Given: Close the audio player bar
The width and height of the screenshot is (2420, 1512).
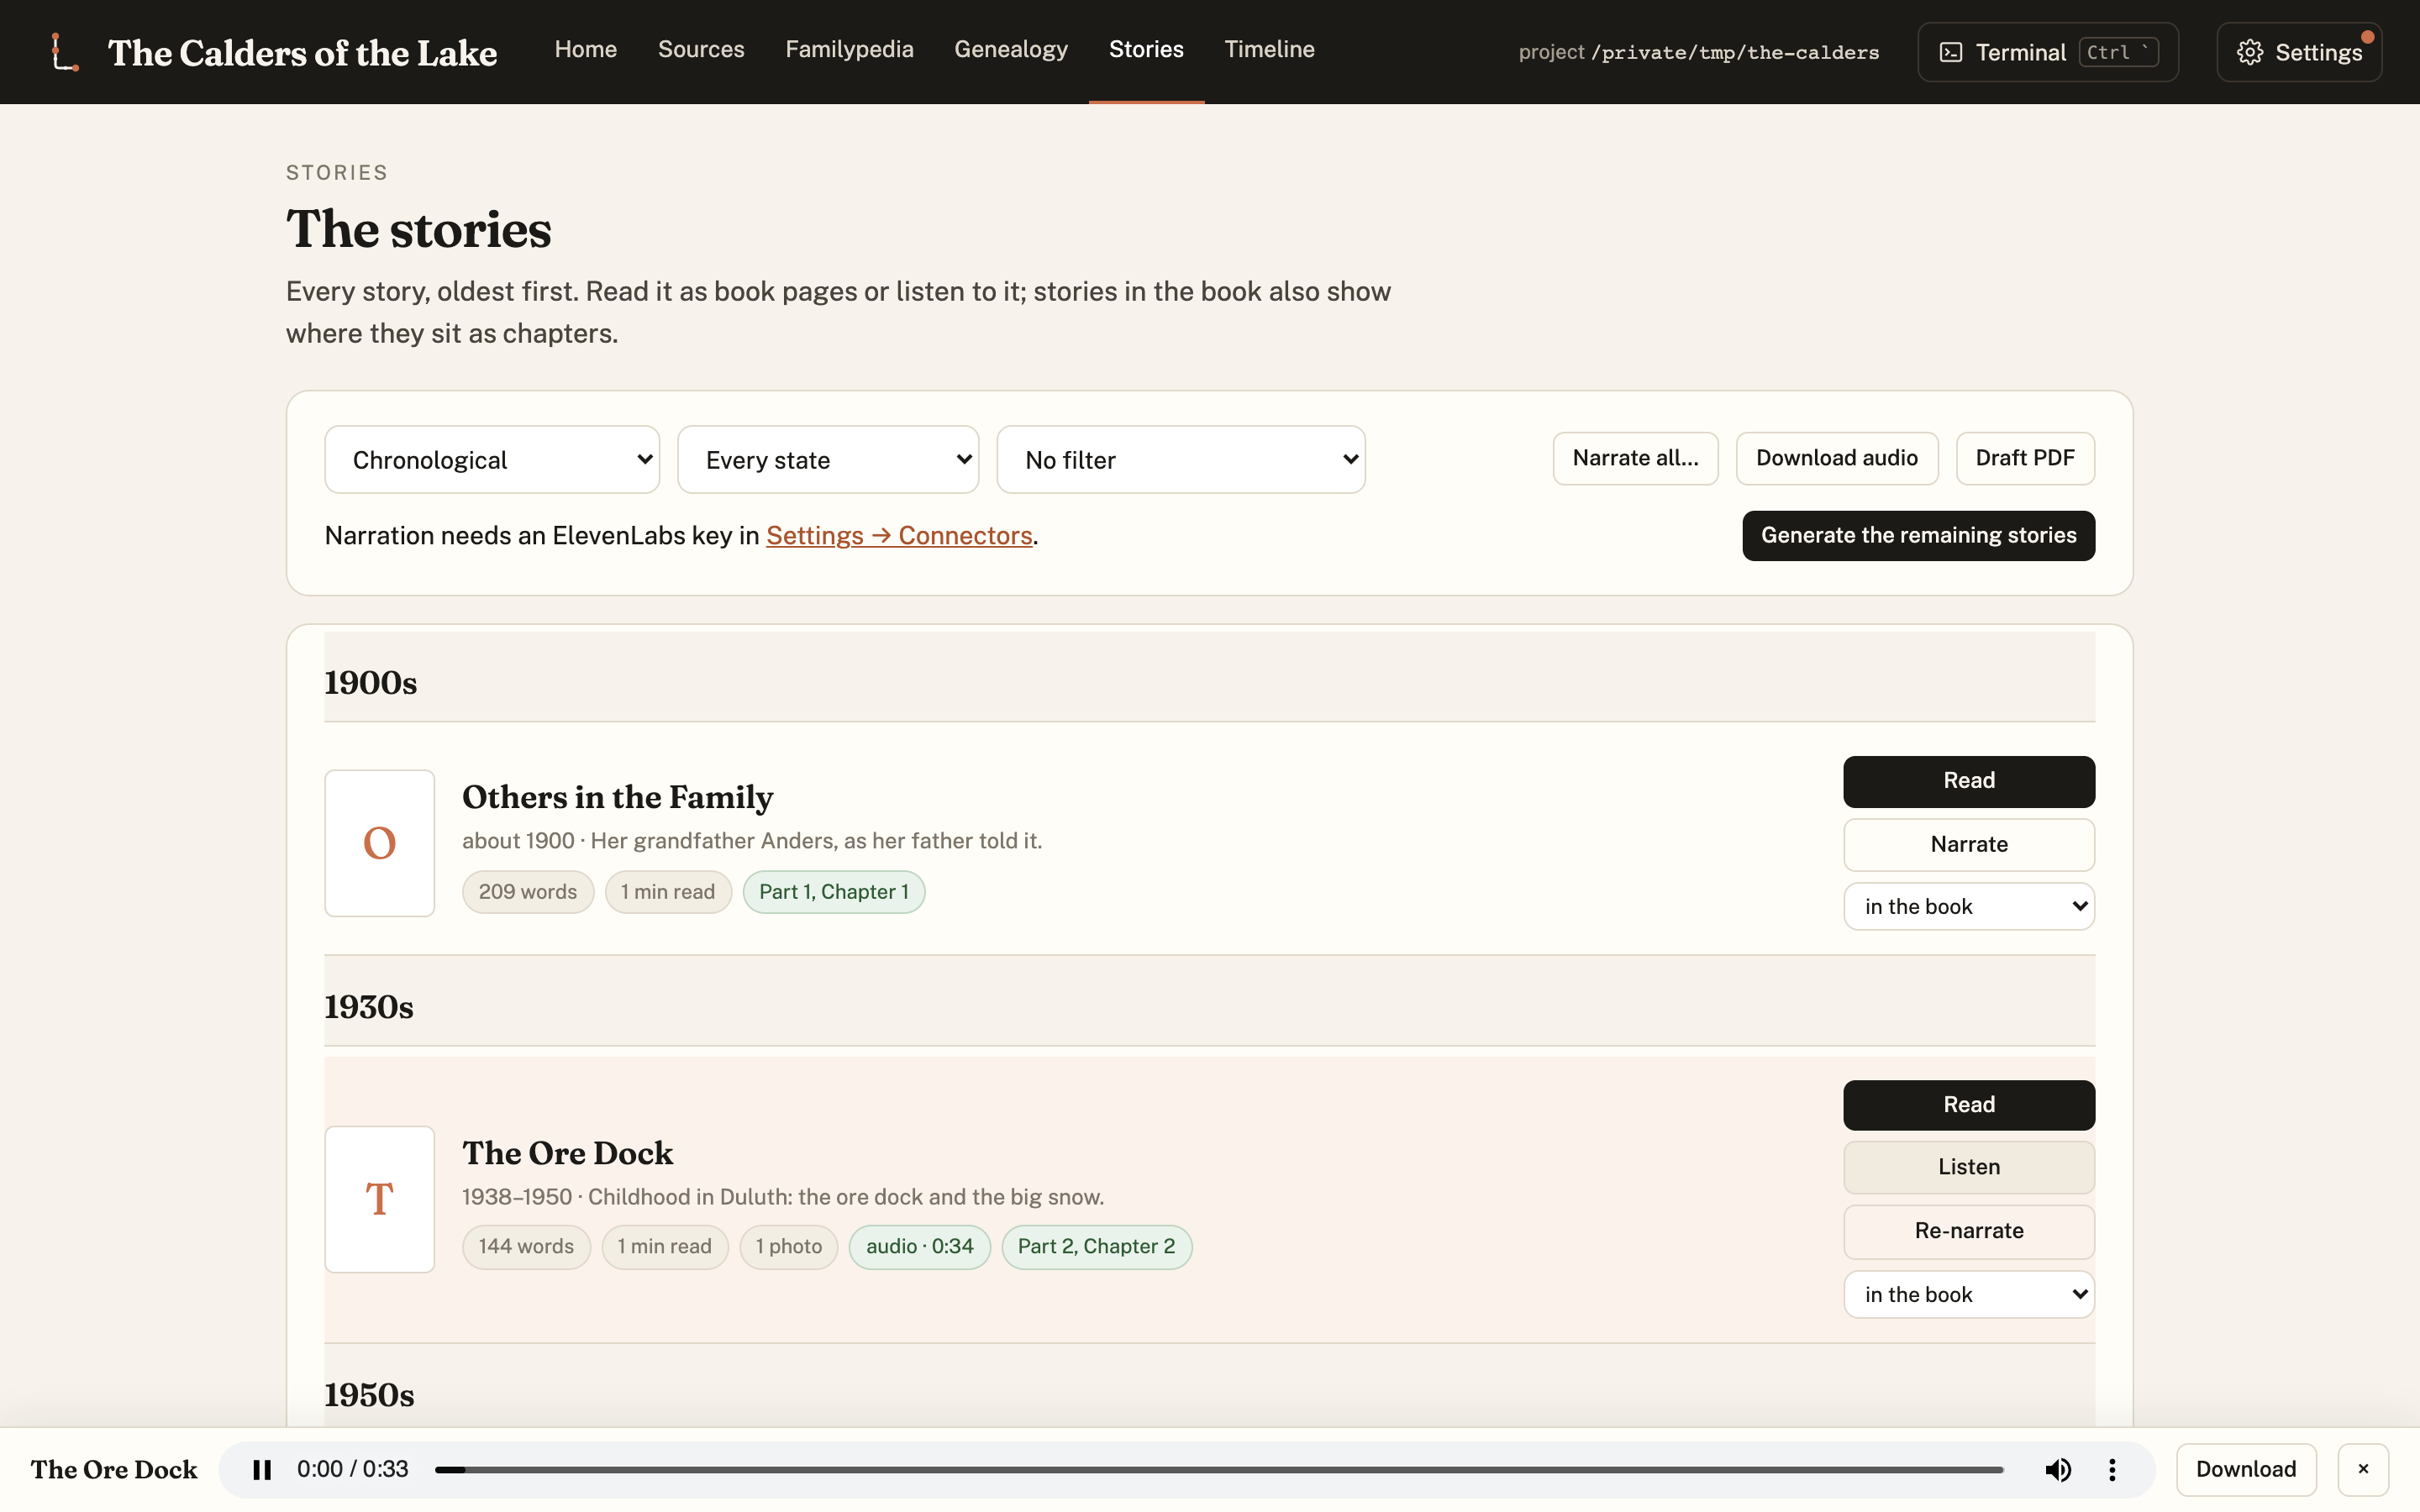Looking at the screenshot, I should (x=2363, y=1469).
